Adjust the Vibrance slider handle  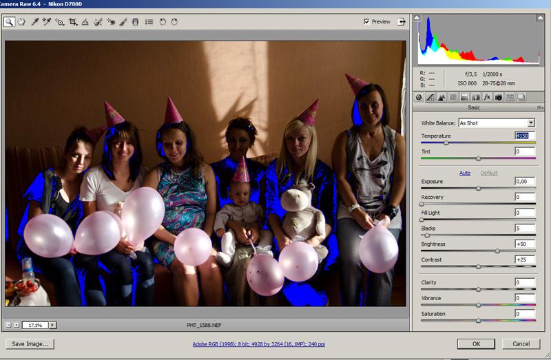[478, 305]
